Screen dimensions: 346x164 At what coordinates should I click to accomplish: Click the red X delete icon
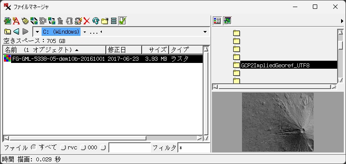click(87, 21)
